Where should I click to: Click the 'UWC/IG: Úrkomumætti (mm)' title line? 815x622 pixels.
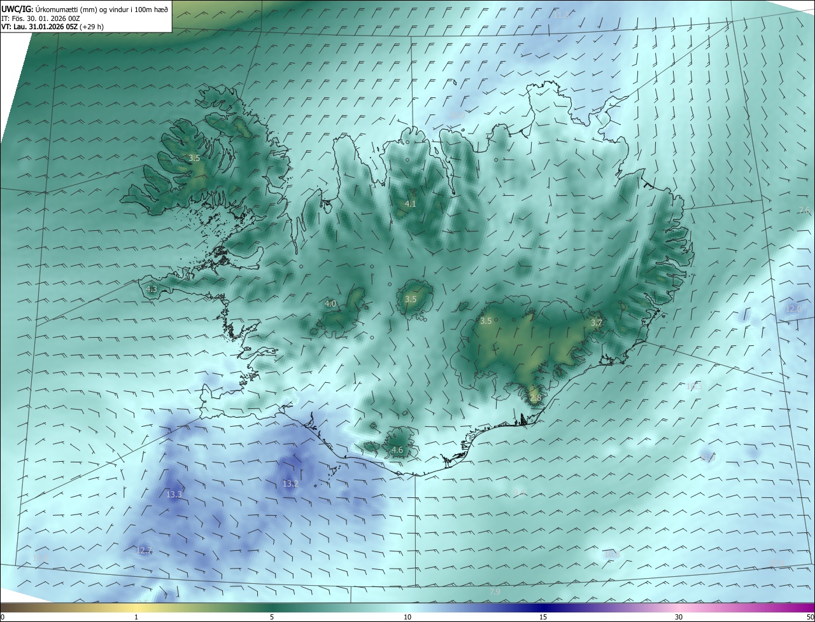point(86,9)
